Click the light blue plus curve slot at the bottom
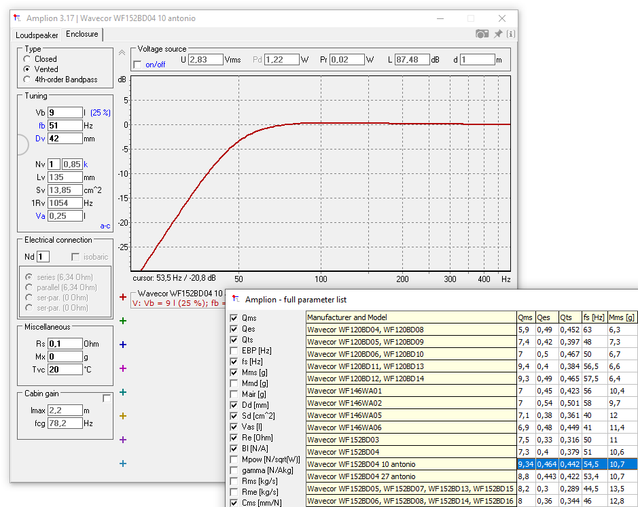 coord(123,464)
